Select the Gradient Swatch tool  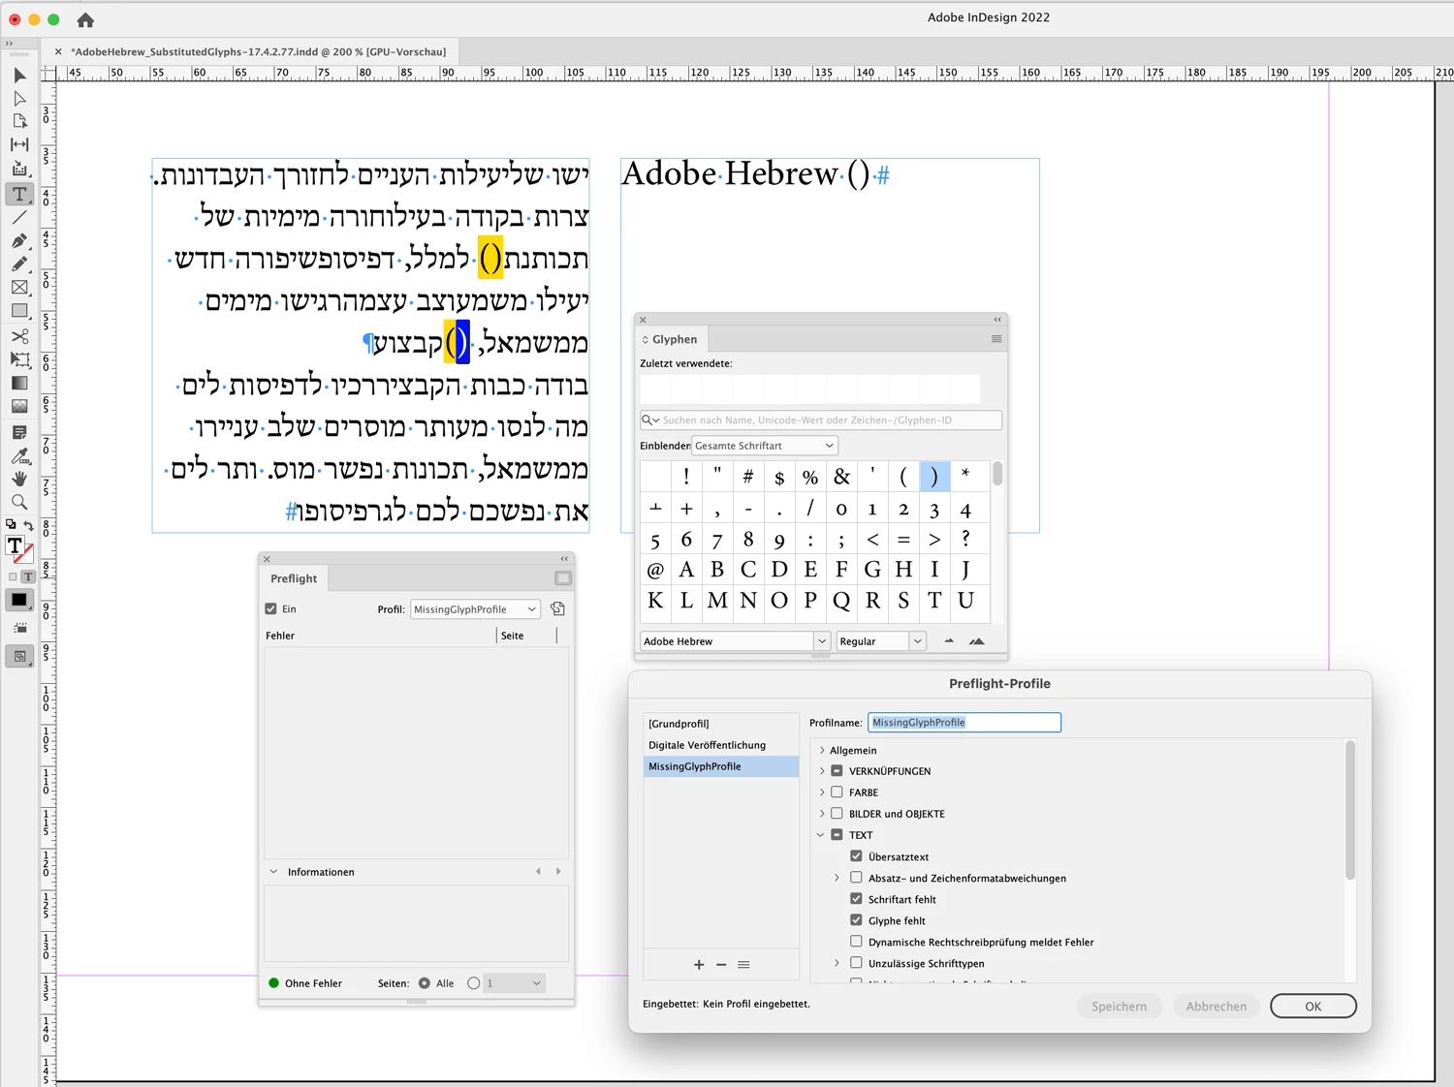tap(19, 383)
